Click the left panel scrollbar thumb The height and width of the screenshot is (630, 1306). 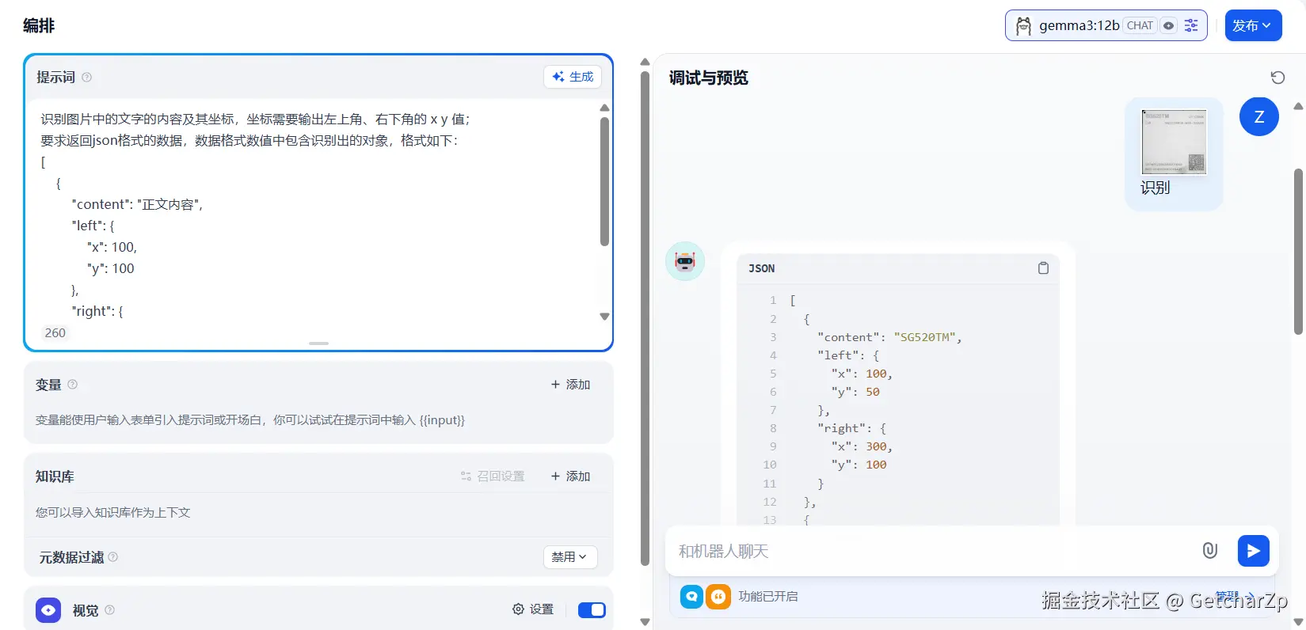click(645, 318)
